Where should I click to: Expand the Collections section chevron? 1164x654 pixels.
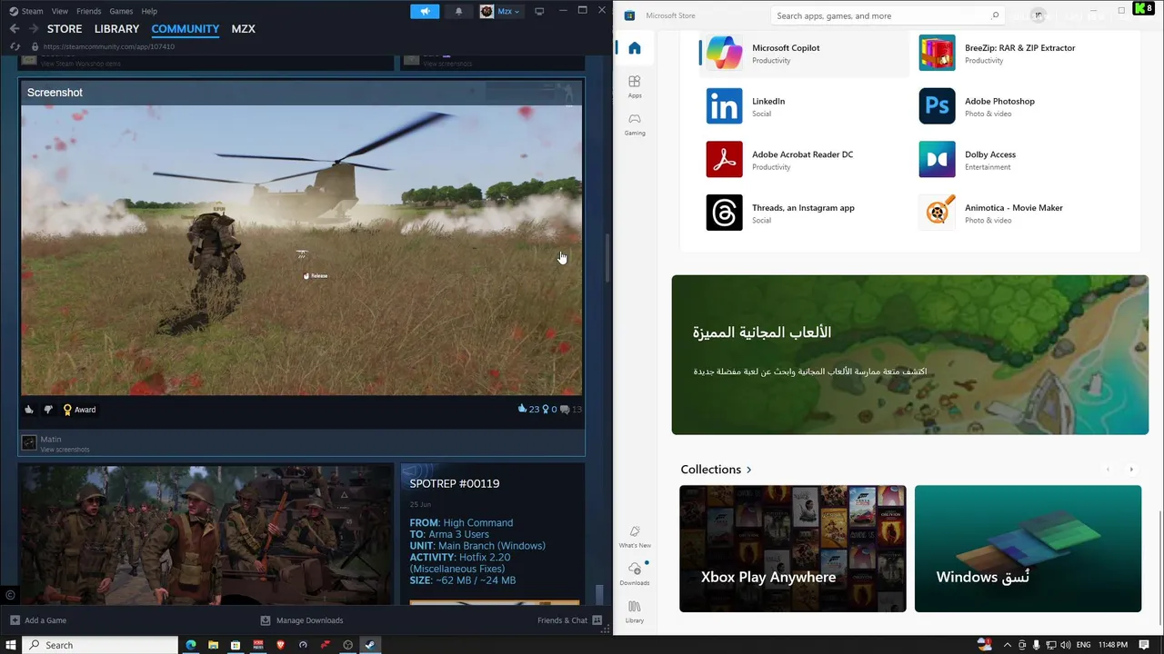(x=748, y=470)
